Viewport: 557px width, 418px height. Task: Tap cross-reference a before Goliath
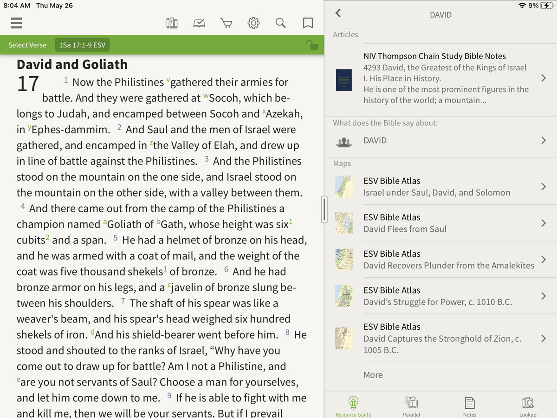105,222
